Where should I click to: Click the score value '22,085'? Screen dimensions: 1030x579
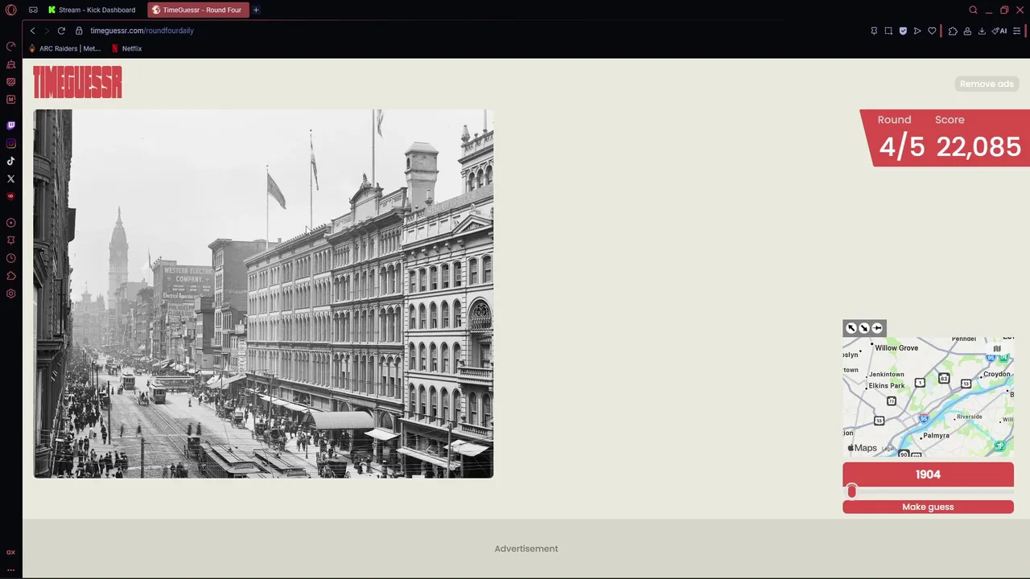pyautogui.click(x=978, y=146)
